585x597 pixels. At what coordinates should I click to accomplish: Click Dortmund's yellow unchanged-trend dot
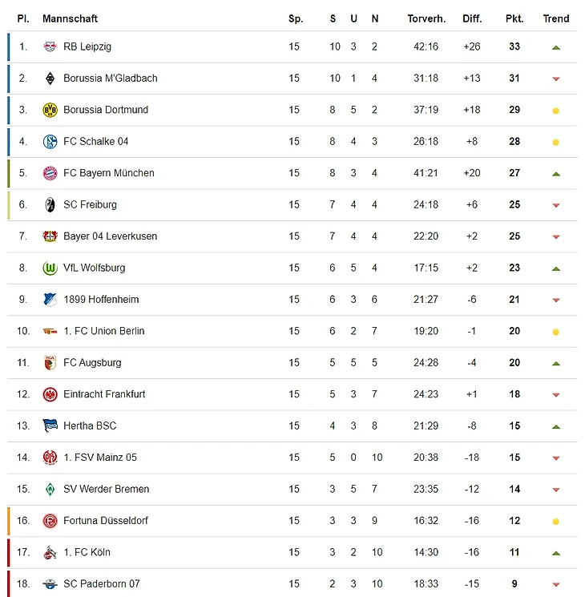click(555, 111)
